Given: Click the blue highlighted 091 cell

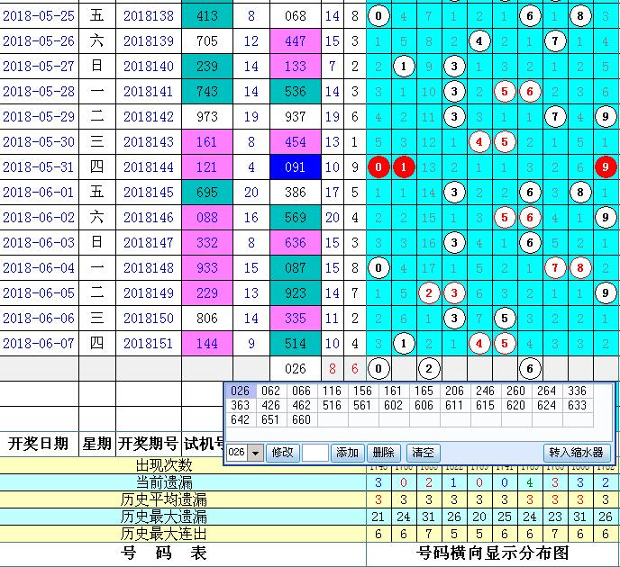Looking at the screenshot, I should (295, 166).
